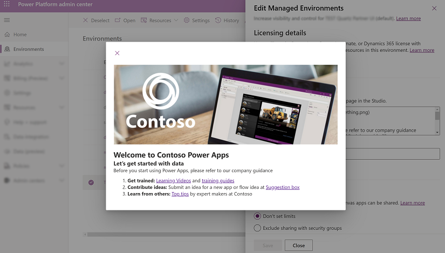Expand the Admin centers sidebar chevron

coord(61,180)
